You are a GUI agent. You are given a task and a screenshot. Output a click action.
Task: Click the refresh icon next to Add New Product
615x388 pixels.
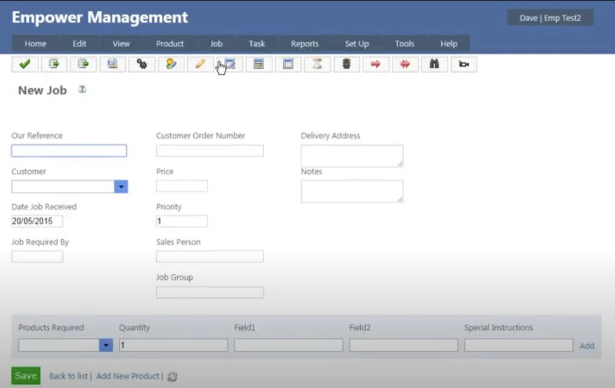[172, 377]
